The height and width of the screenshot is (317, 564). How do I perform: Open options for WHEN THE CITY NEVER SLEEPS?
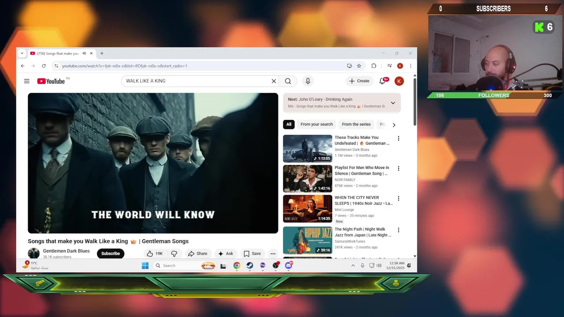point(398,199)
